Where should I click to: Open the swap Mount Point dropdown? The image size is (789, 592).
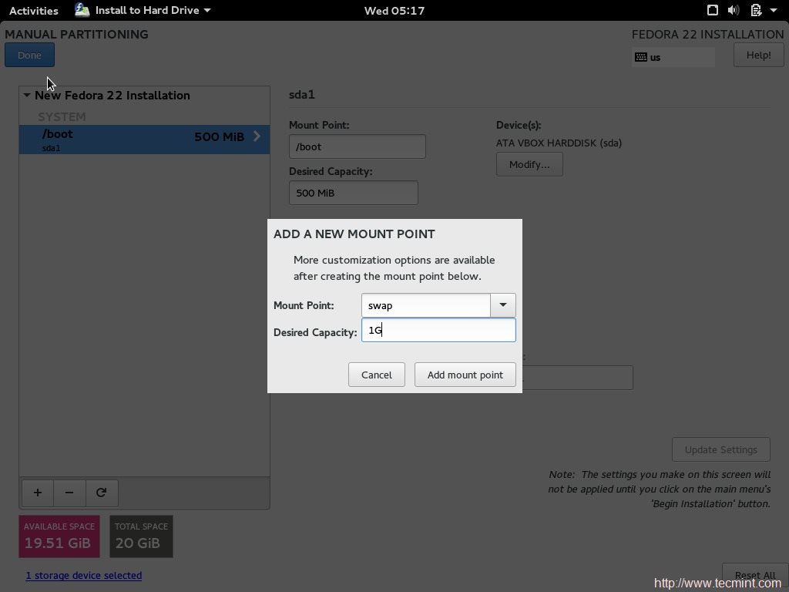tap(502, 305)
